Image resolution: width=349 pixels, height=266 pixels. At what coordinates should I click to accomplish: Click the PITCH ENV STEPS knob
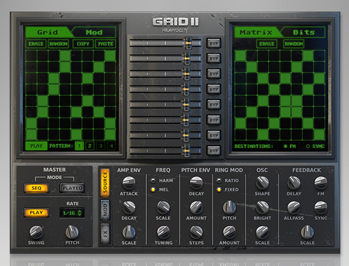[197, 232]
